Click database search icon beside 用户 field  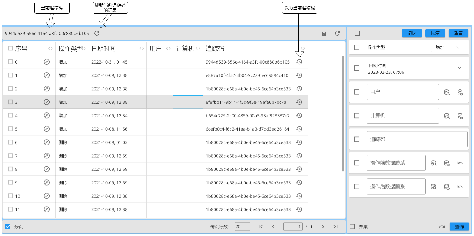click(x=447, y=92)
